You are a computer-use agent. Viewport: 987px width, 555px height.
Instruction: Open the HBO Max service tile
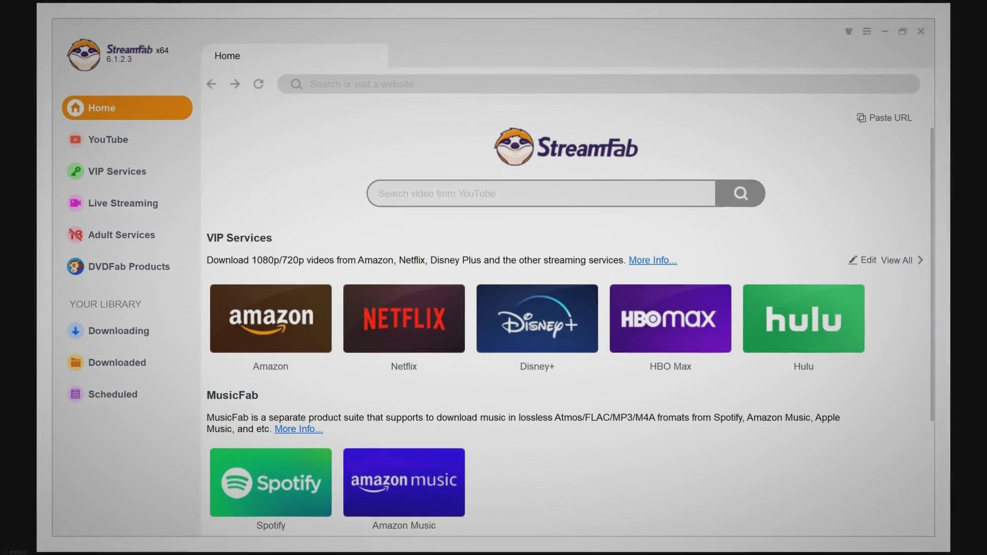pyautogui.click(x=670, y=318)
